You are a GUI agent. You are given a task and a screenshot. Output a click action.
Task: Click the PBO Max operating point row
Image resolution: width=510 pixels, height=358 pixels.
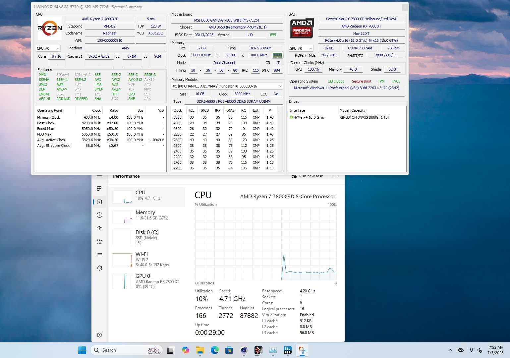[101, 134]
